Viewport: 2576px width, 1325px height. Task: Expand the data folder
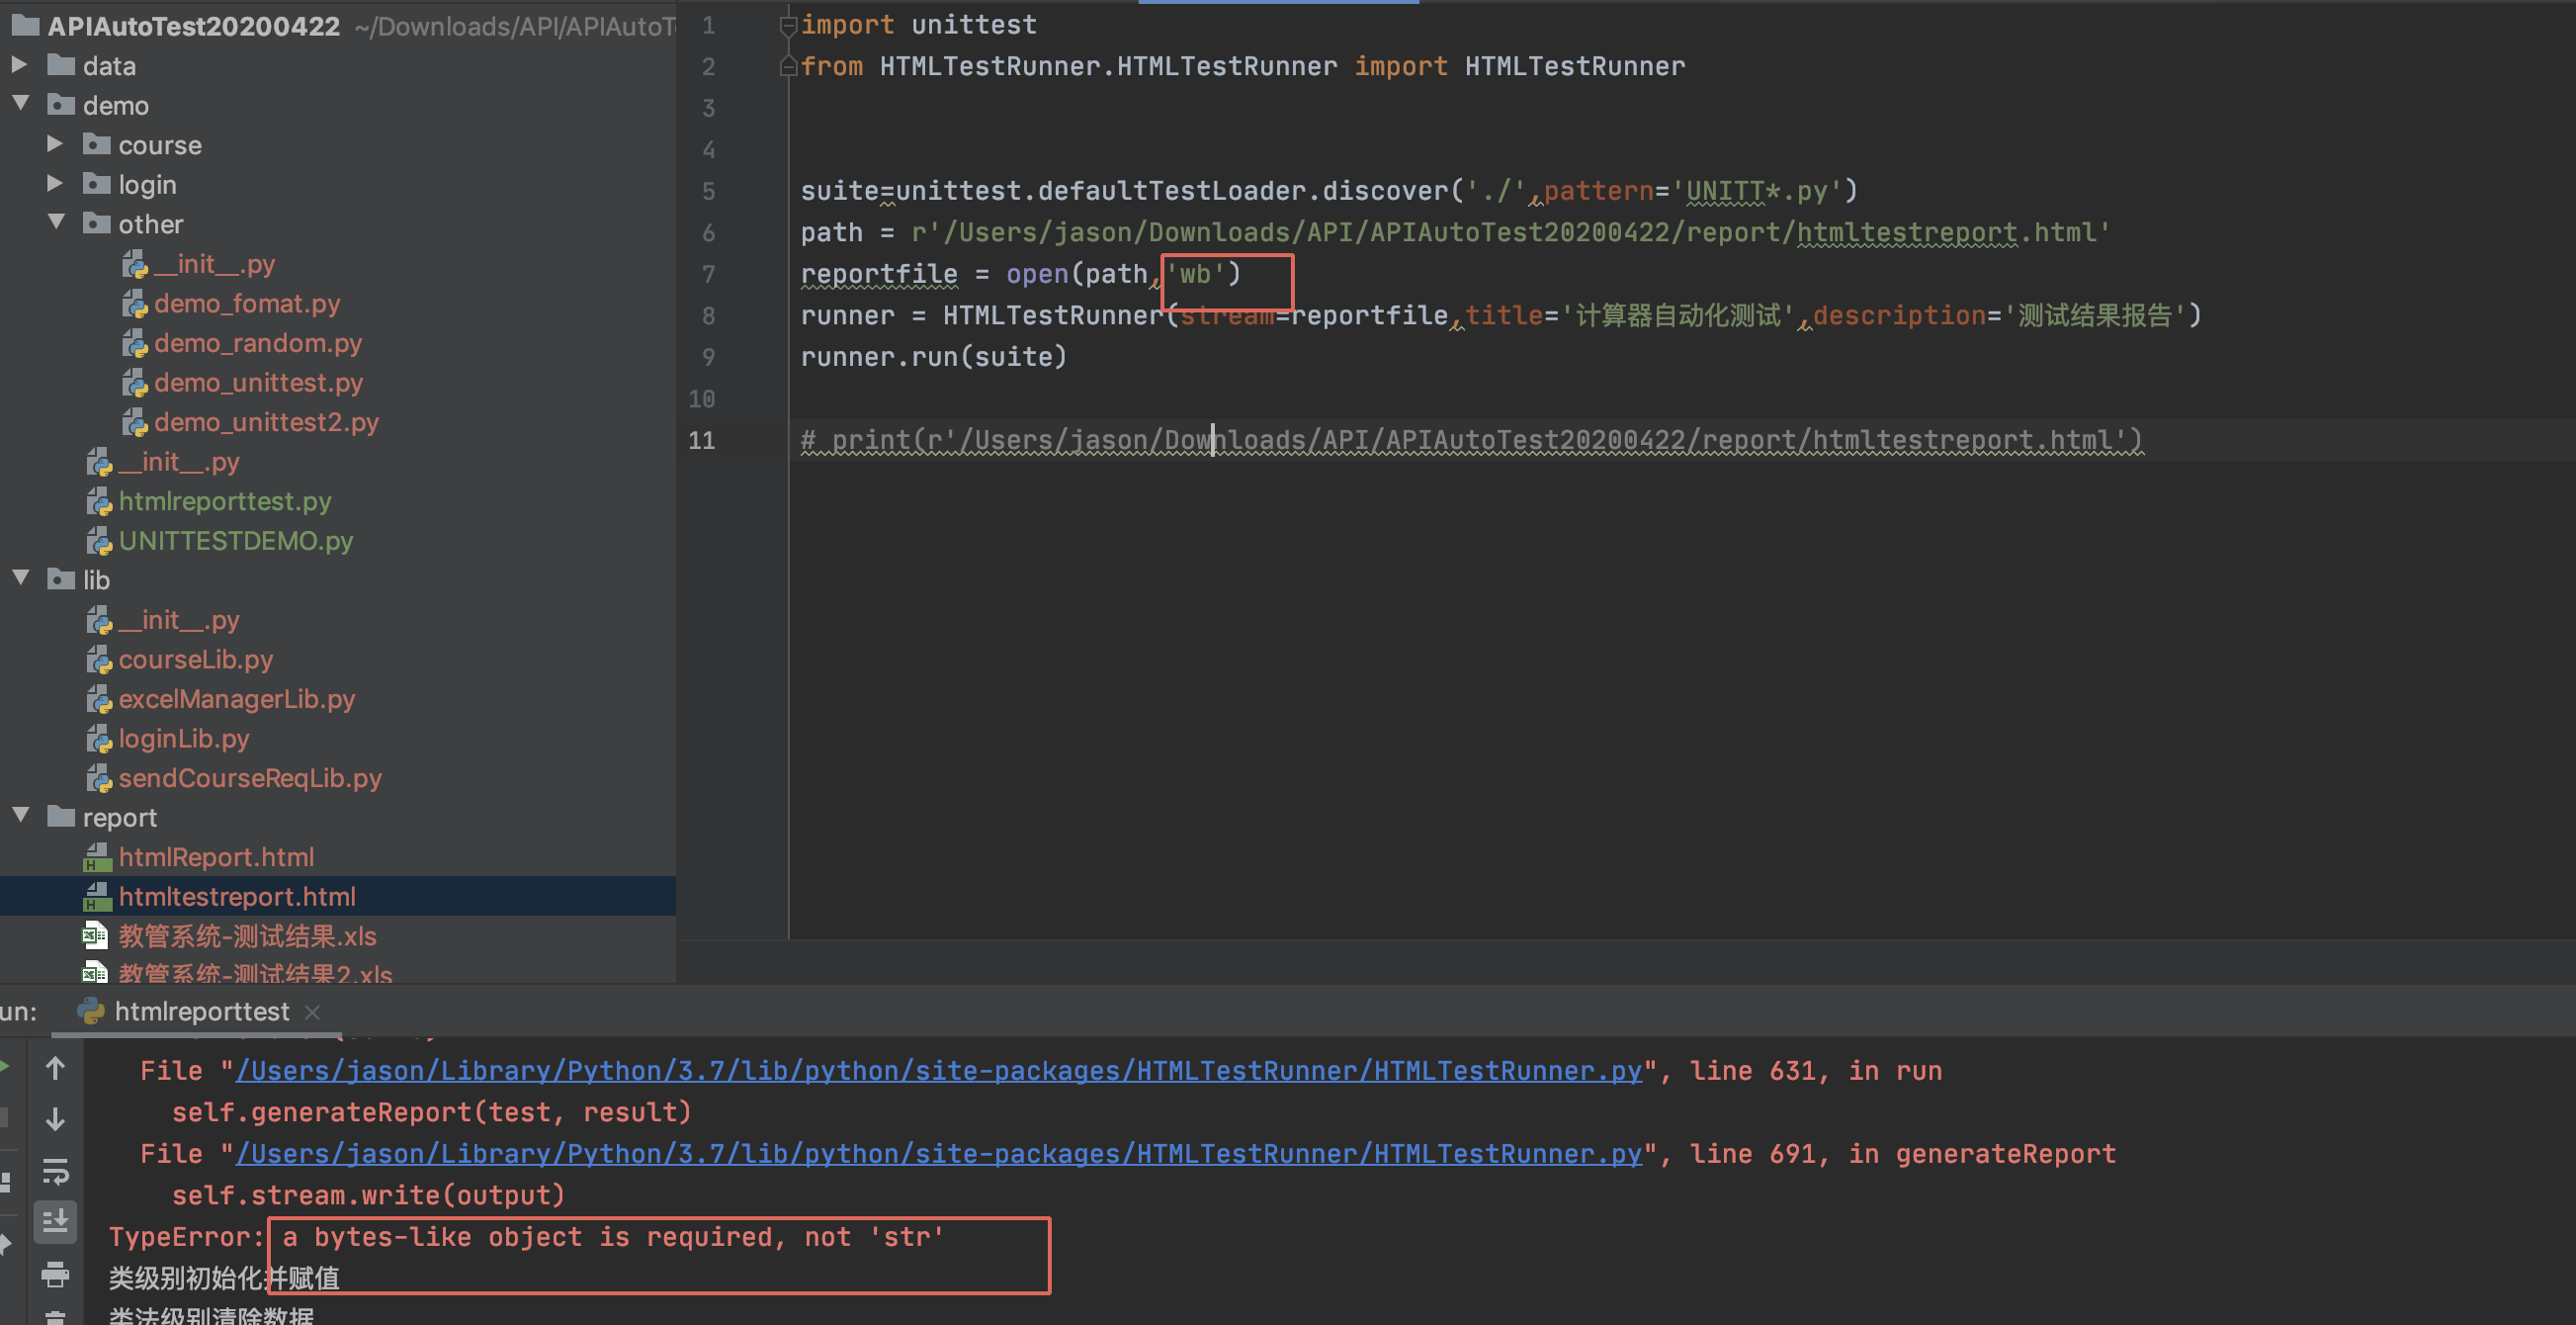click(x=19, y=65)
